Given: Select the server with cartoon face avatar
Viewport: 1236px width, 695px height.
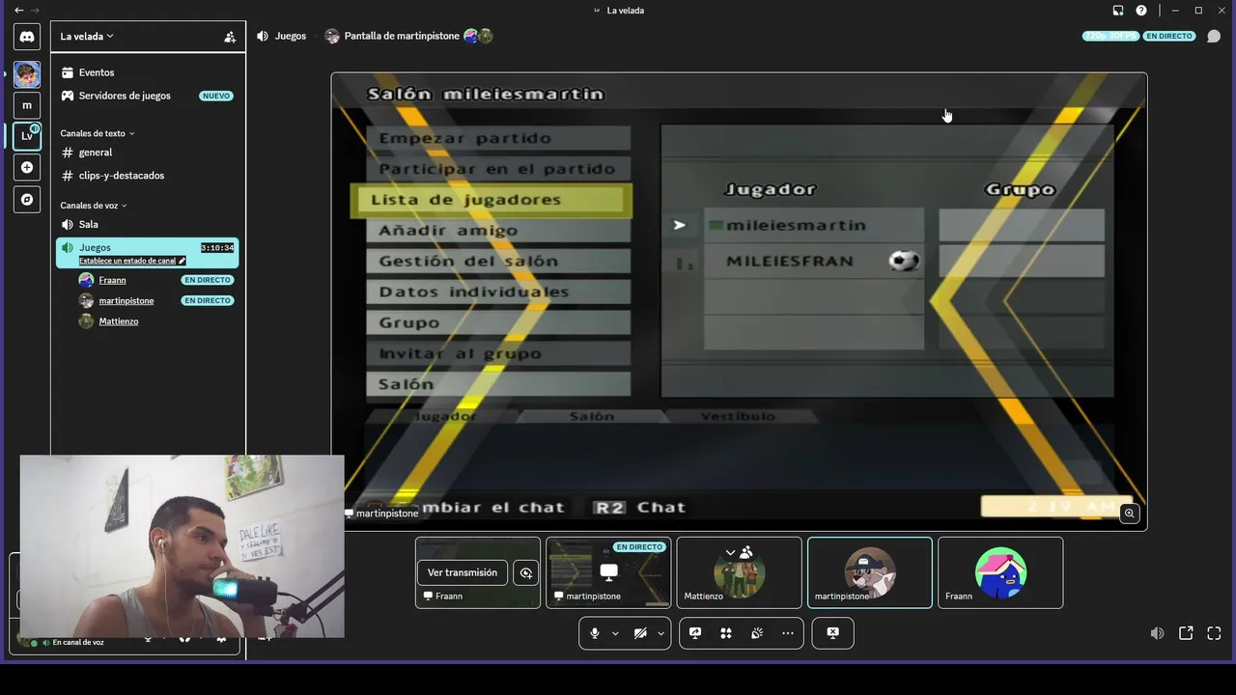Looking at the screenshot, I should pyautogui.click(x=27, y=74).
